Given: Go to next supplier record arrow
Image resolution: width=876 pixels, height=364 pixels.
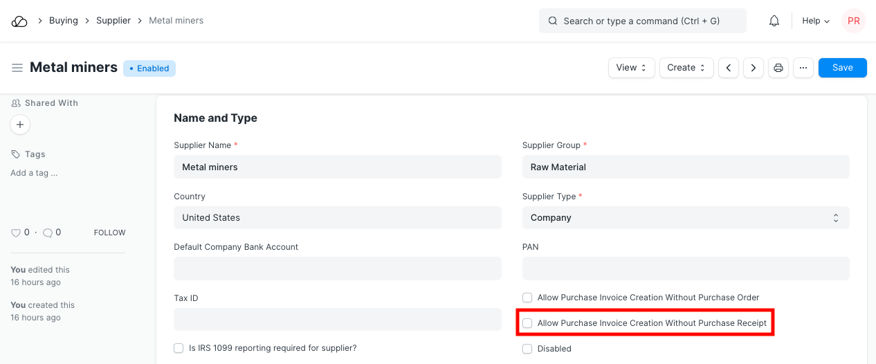Looking at the screenshot, I should [754, 68].
